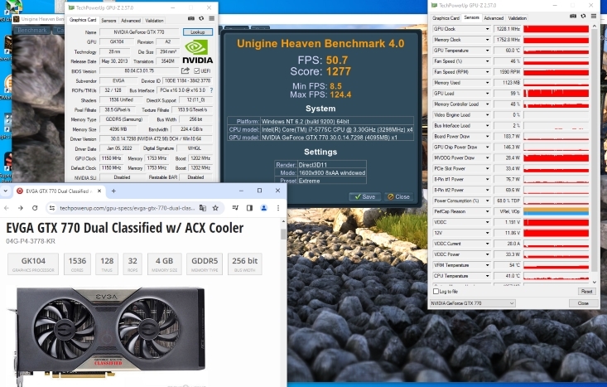The height and width of the screenshot is (387, 607).
Task: Select Advanced tab in left GPU-Z window
Action: [x=131, y=21]
